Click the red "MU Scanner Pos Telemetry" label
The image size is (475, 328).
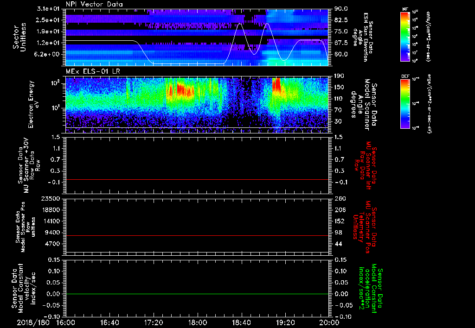(366, 227)
